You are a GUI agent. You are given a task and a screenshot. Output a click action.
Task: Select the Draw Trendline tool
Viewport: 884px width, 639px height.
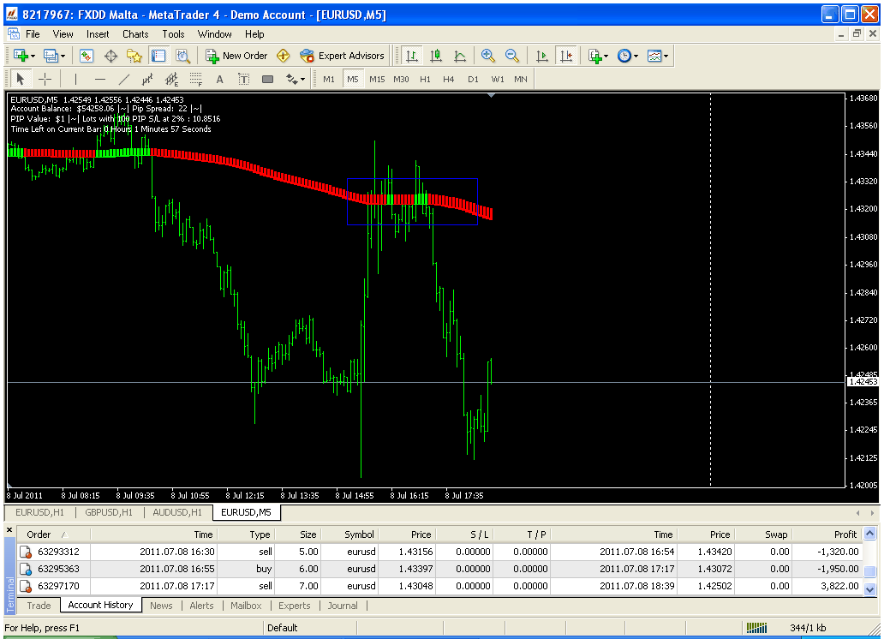124,79
